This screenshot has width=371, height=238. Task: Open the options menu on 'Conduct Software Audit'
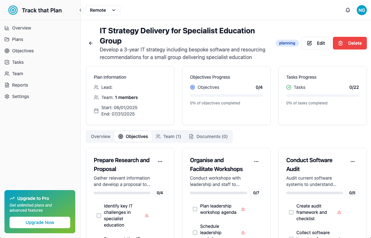(x=353, y=161)
